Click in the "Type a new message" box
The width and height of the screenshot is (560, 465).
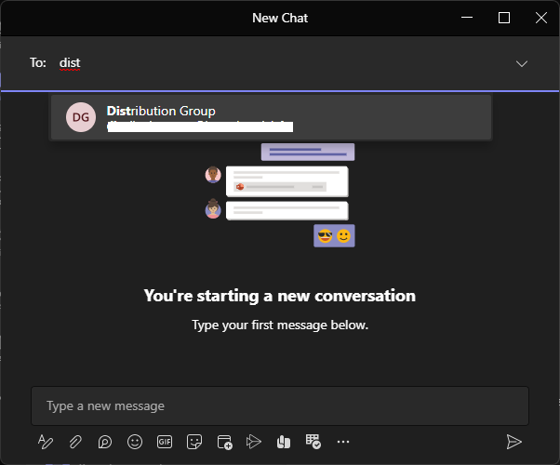click(279, 406)
